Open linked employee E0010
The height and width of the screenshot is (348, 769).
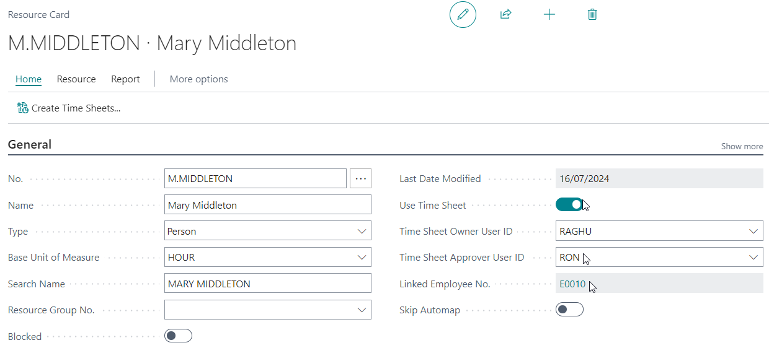click(x=572, y=284)
